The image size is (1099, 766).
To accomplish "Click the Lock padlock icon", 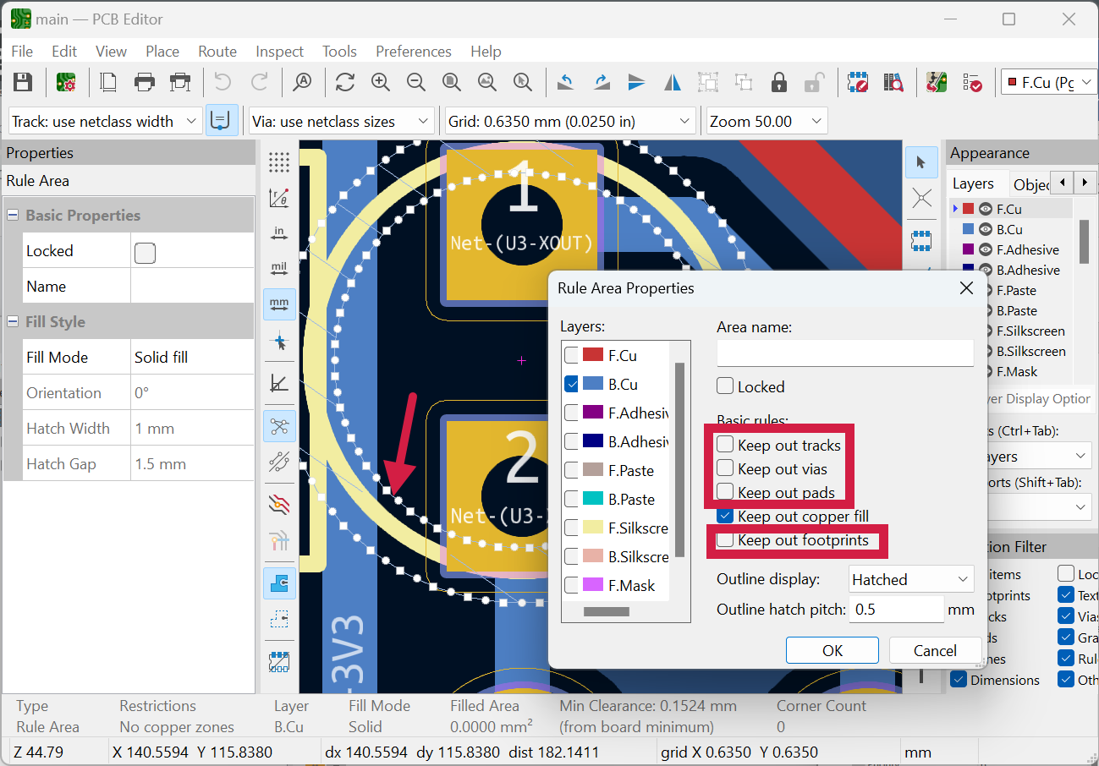I will 779,82.
